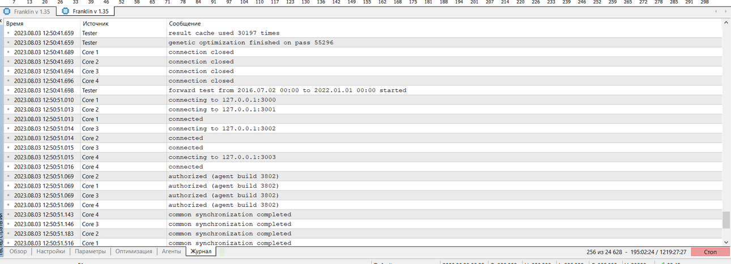The width and height of the screenshot is (731, 264).
Task: Click timestamp 2023.08.03 12:50:51.016
Action: tap(44, 167)
